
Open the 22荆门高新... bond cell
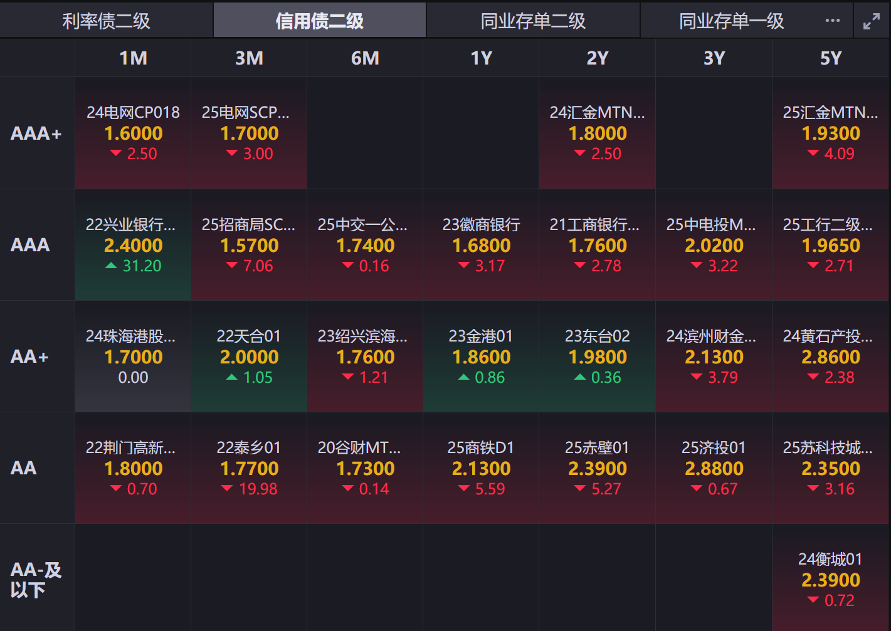point(133,468)
